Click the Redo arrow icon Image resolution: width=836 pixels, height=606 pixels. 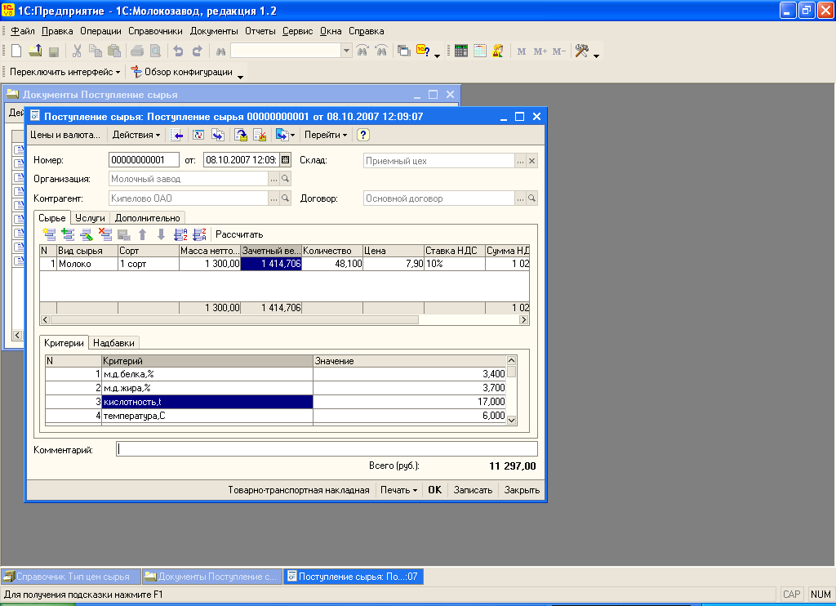(x=198, y=51)
